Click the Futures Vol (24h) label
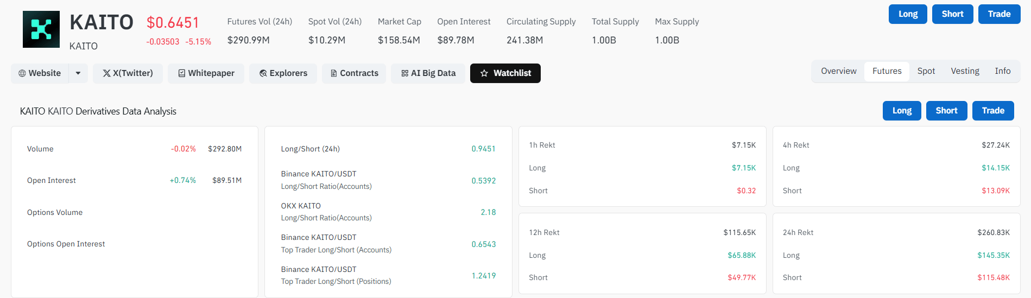1031x298 pixels. coord(260,22)
